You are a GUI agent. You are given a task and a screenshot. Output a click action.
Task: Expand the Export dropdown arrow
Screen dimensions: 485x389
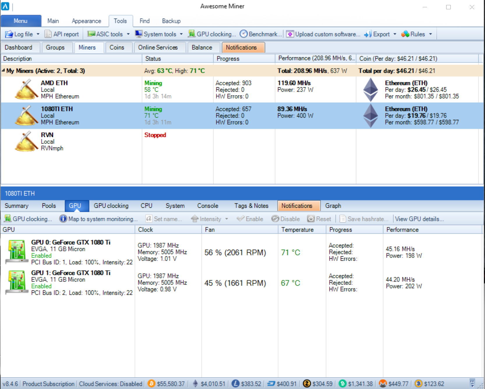(395, 34)
